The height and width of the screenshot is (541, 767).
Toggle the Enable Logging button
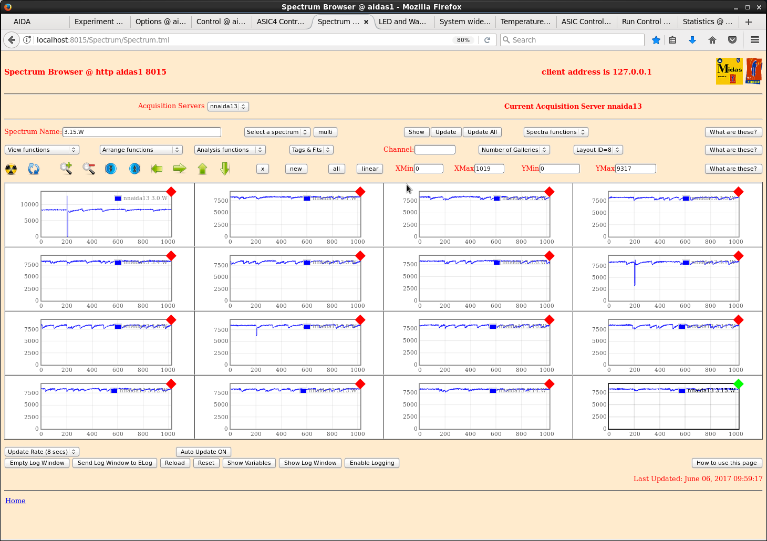click(371, 463)
